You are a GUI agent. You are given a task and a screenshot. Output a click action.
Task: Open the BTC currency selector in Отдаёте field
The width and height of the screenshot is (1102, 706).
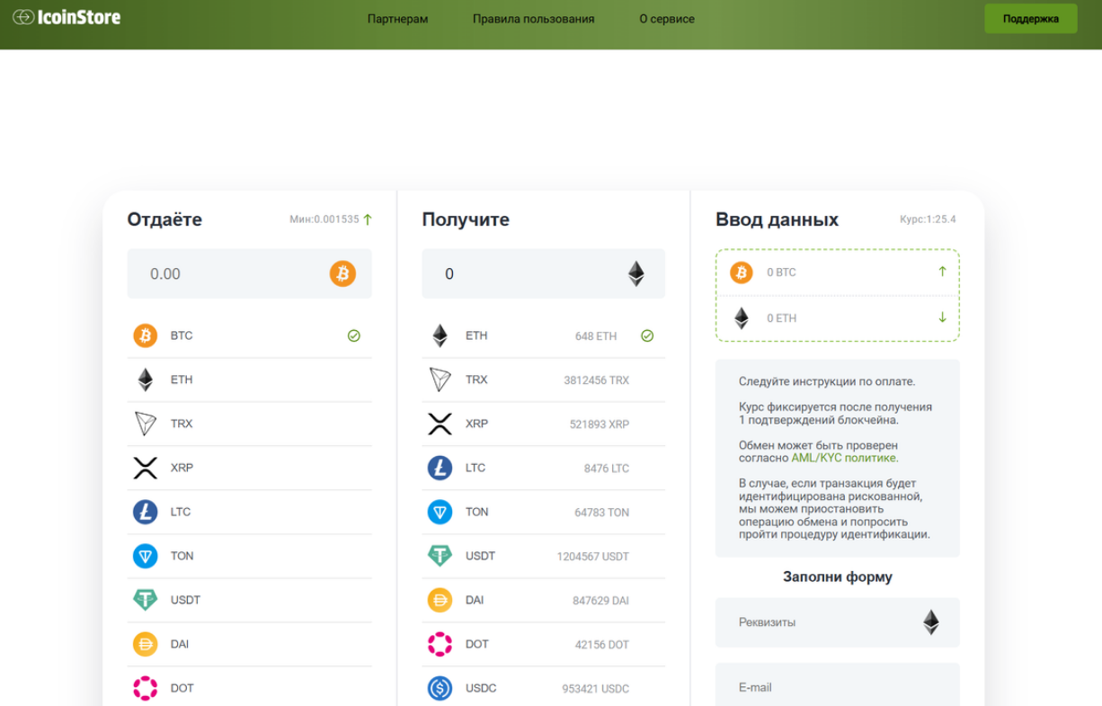coord(342,273)
